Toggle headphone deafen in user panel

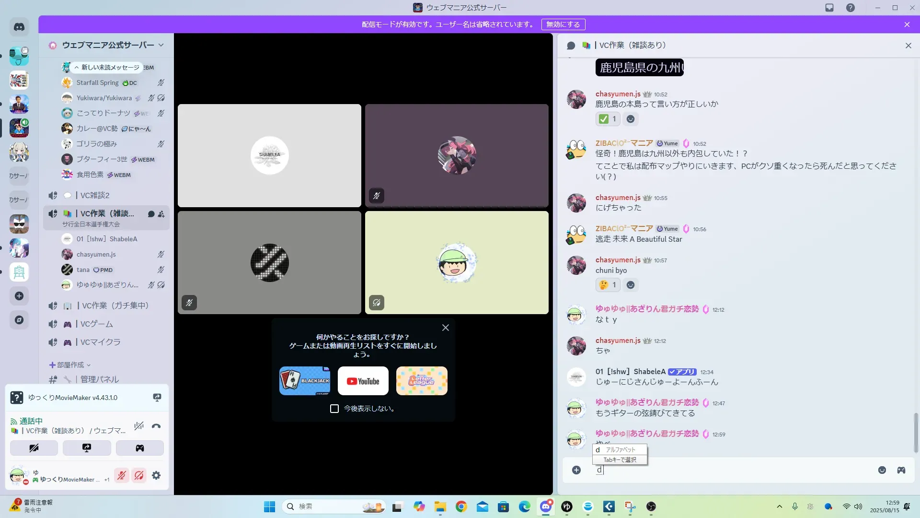pos(139,475)
